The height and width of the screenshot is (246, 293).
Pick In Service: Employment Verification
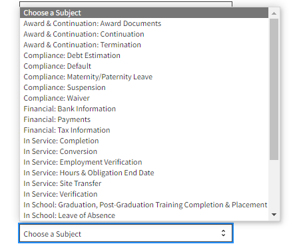[144, 162]
